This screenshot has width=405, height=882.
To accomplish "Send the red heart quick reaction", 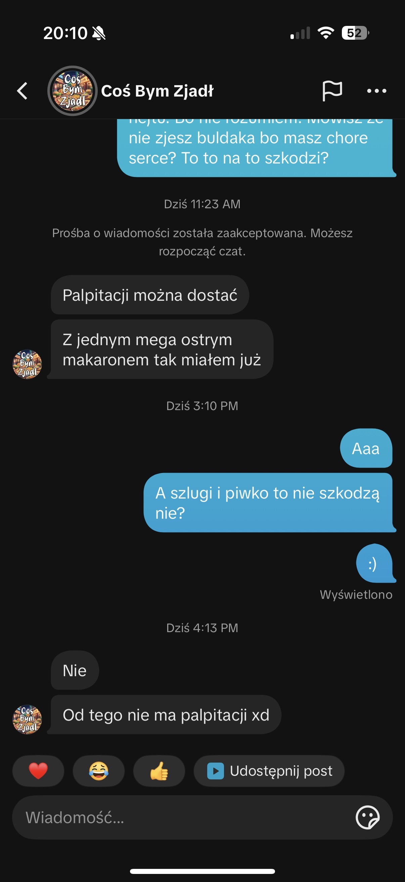I will (38, 771).
